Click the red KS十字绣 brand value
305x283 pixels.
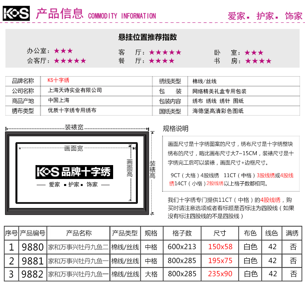click(59, 80)
